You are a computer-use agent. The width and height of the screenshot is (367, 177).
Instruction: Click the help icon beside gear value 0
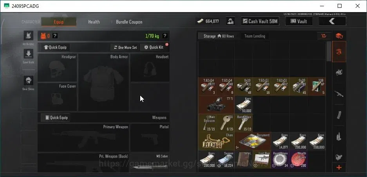(55, 36)
